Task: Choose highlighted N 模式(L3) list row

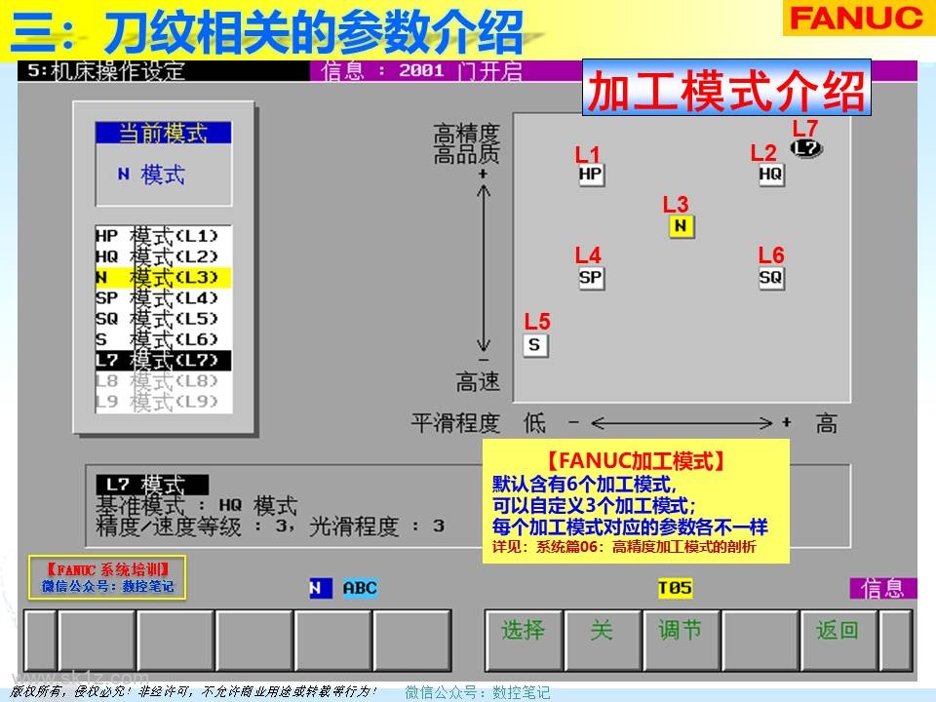Action: (163, 278)
